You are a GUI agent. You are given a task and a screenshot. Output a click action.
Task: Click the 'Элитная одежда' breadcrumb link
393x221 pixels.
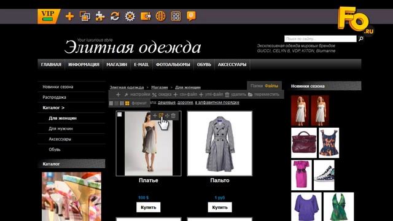coord(127,87)
